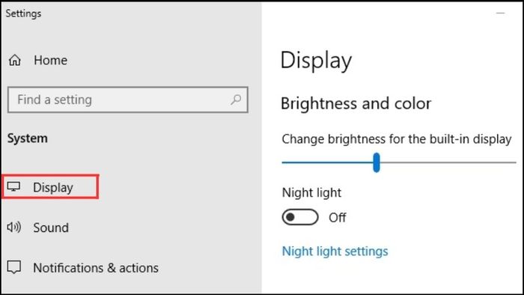Viewport: 524px width, 295px height.
Task: Click the Sound speaker icon
Action: click(x=13, y=227)
